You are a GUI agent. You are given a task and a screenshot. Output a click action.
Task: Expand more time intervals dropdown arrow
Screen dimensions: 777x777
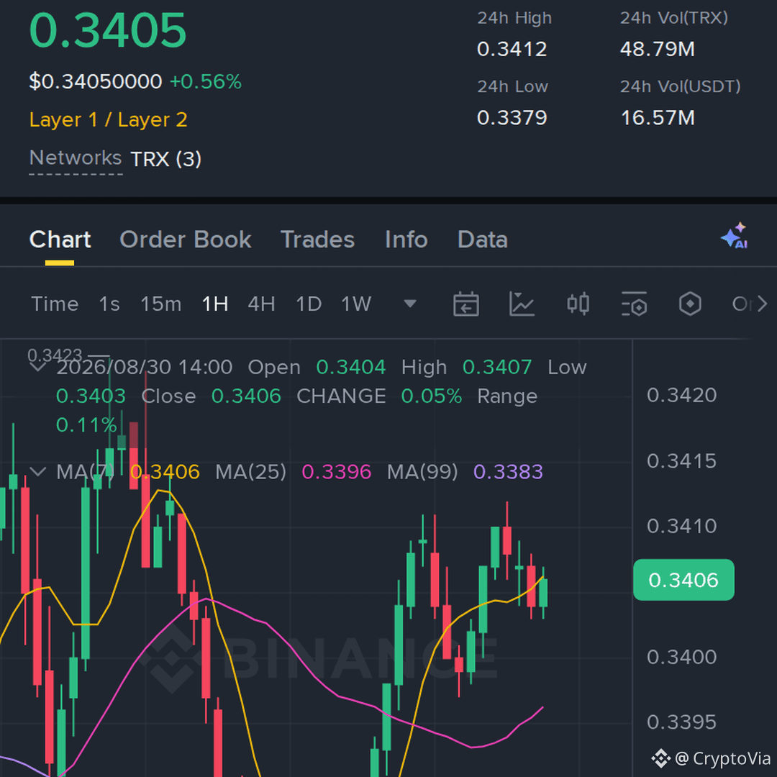tap(410, 304)
